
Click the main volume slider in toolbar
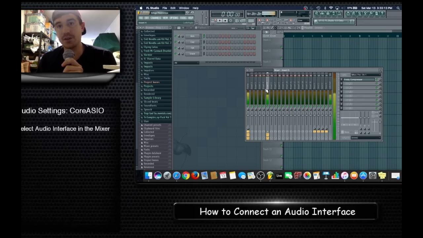click(203, 14)
